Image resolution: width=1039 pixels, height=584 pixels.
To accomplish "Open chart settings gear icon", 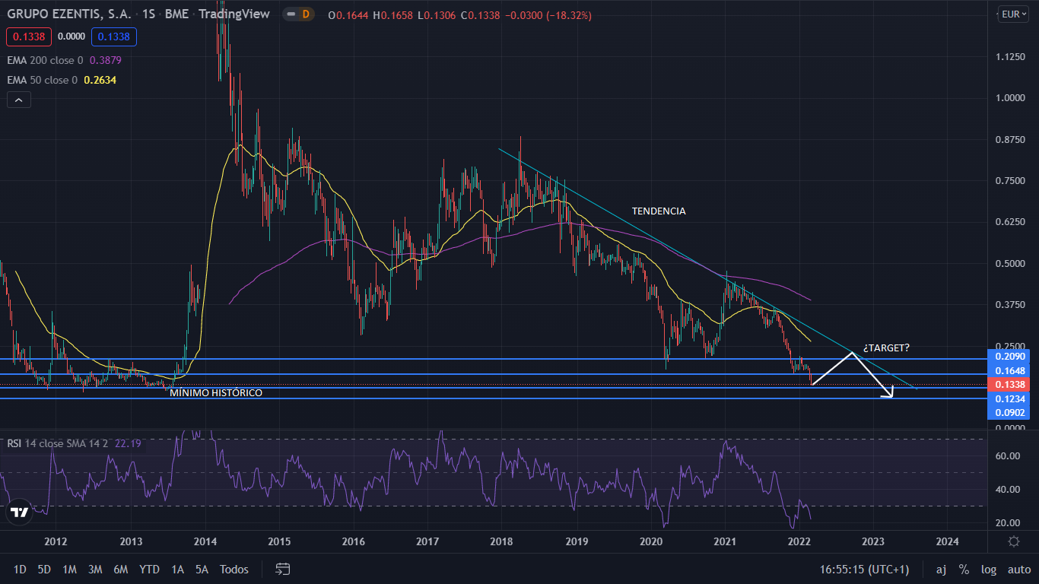I will [x=1013, y=541].
